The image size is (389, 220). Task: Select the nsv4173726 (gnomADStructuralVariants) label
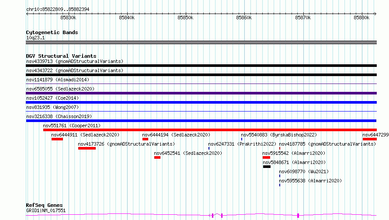[126, 144]
